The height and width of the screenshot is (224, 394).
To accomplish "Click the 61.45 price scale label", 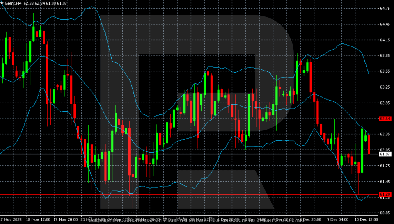I will point(385,181).
